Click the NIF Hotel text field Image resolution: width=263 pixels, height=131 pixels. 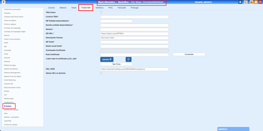pos(134,42)
